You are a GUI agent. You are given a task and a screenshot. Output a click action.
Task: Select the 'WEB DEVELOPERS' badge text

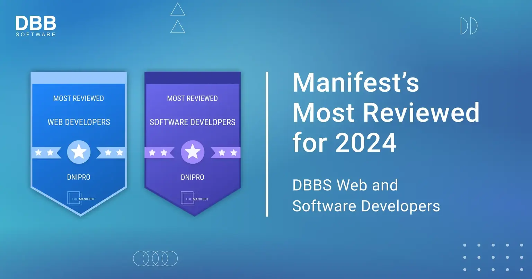coord(79,122)
